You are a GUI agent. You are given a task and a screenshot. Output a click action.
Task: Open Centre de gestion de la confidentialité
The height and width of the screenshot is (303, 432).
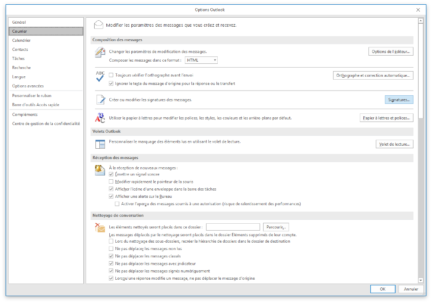[46, 124]
